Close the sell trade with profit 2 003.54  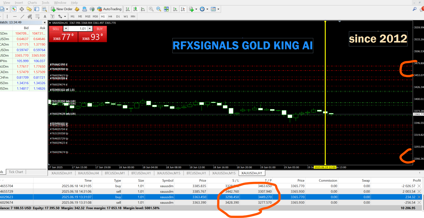pos(419,192)
